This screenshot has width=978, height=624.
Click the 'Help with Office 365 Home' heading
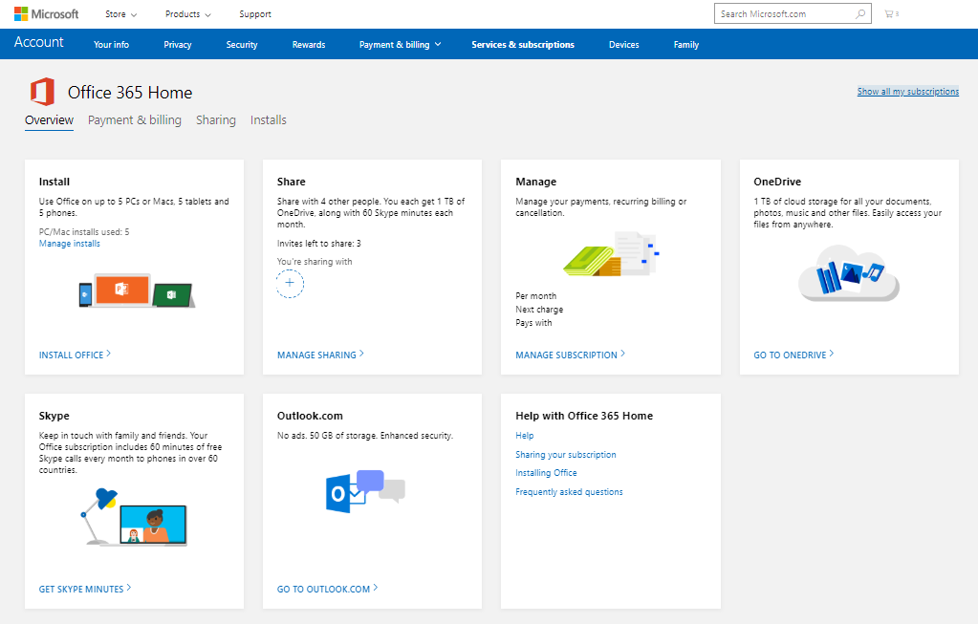(x=584, y=416)
